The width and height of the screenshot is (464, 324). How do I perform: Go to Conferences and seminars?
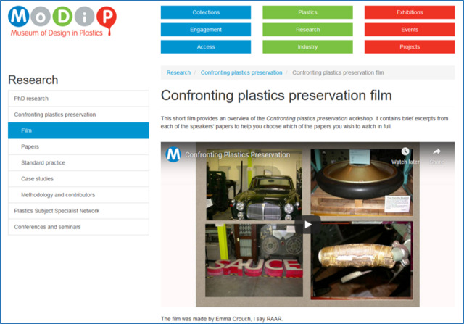(x=78, y=227)
